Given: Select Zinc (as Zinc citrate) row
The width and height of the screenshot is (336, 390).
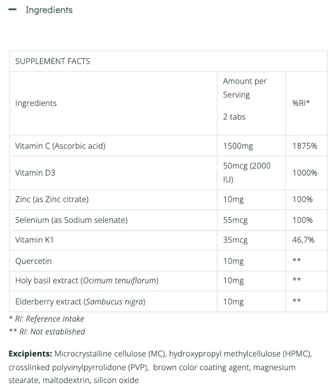Looking at the screenshot, I should click(x=52, y=199).
